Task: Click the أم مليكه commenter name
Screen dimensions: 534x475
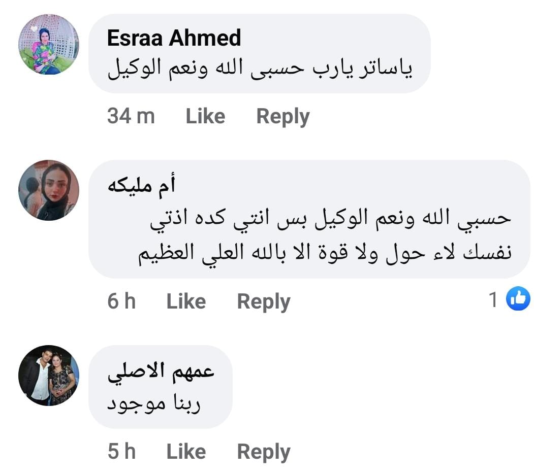Action: click(x=141, y=185)
